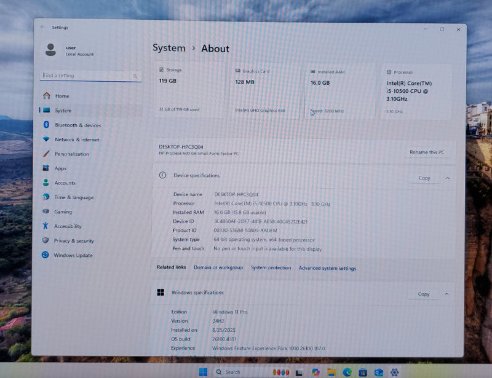Click the Product ID value 00330-53684-50800-AAOEM
492x378 pixels.
[245, 230]
